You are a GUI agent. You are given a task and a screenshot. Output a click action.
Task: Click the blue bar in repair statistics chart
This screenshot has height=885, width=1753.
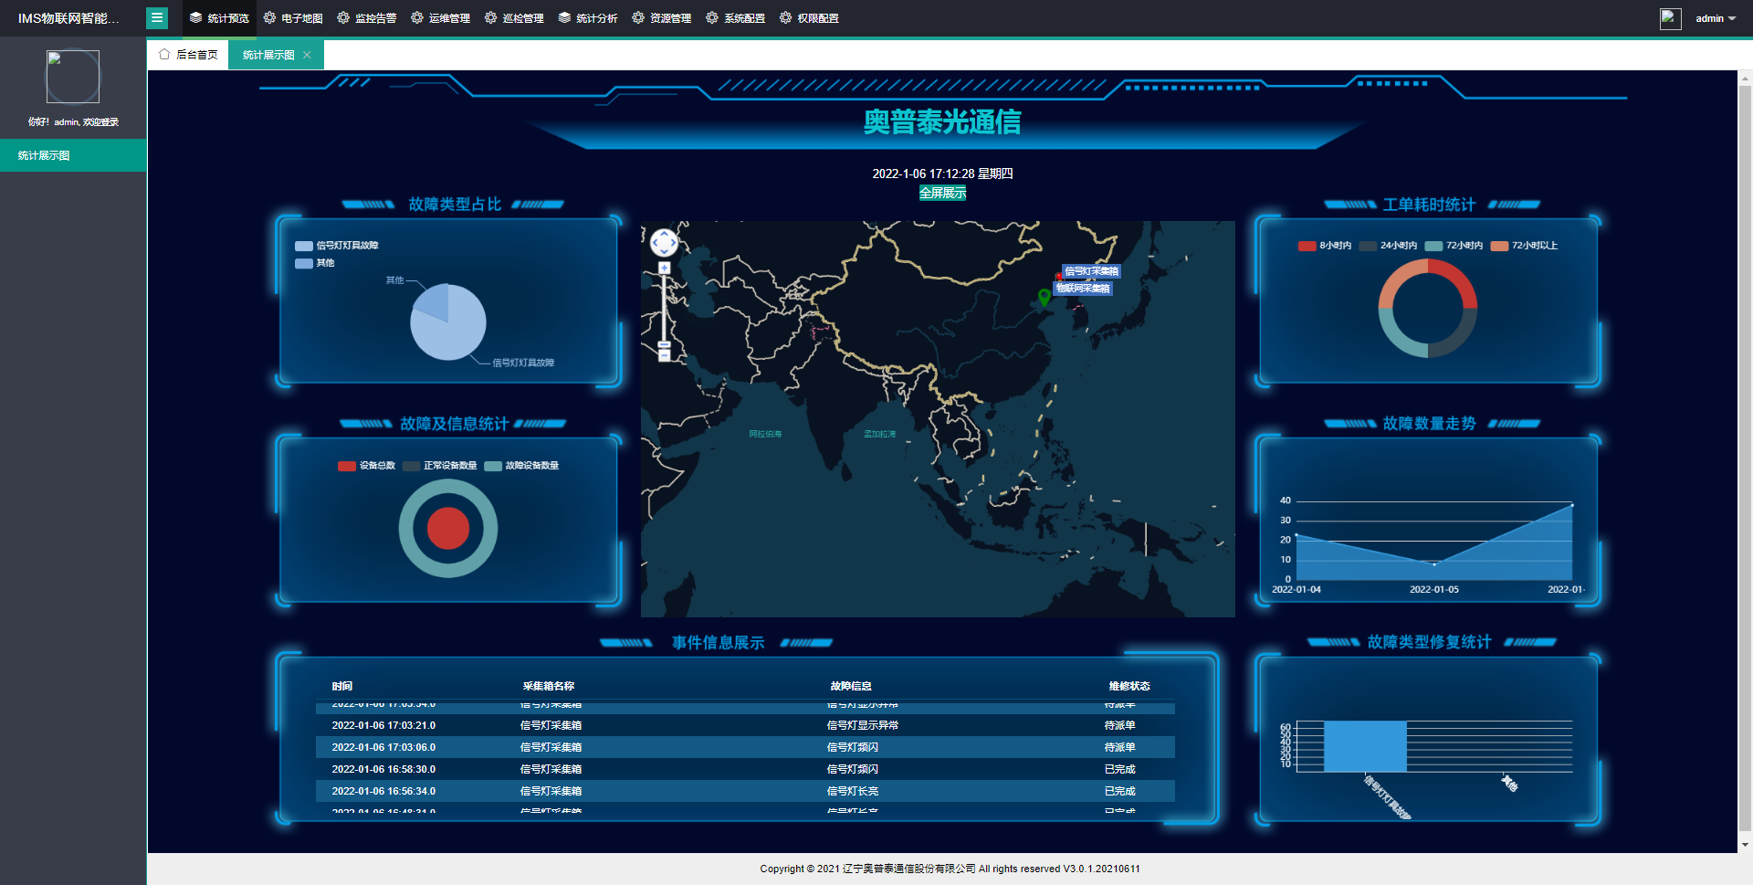(x=1365, y=746)
